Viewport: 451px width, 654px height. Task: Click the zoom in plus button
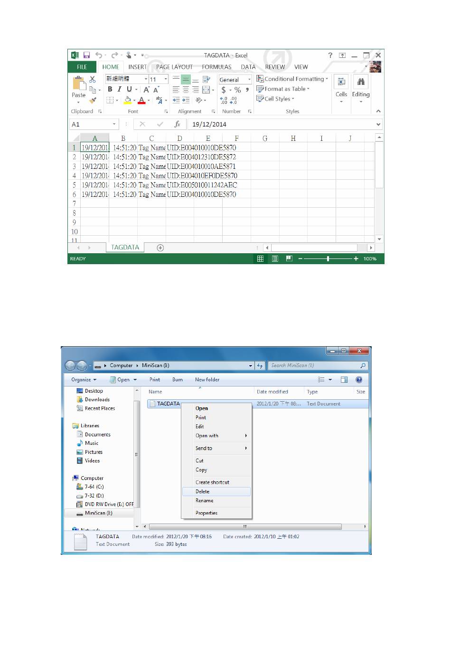pos(356,258)
